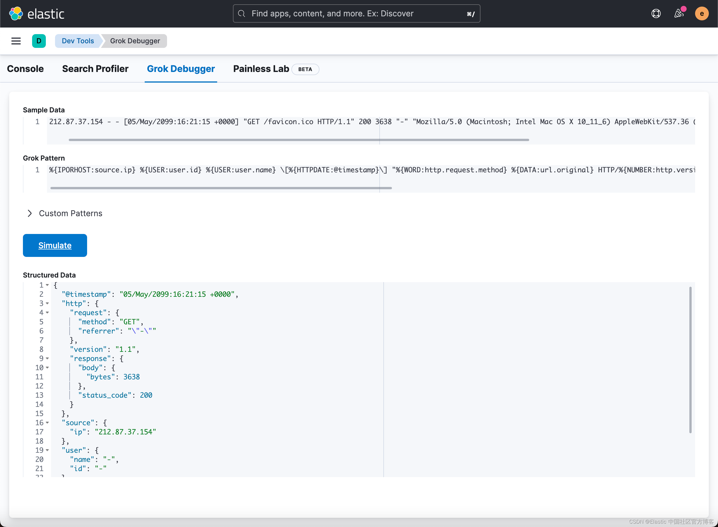Click the user avatar icon

tap(702, 13)
